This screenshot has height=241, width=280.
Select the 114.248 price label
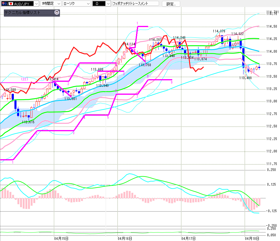[x=179, y=38]
